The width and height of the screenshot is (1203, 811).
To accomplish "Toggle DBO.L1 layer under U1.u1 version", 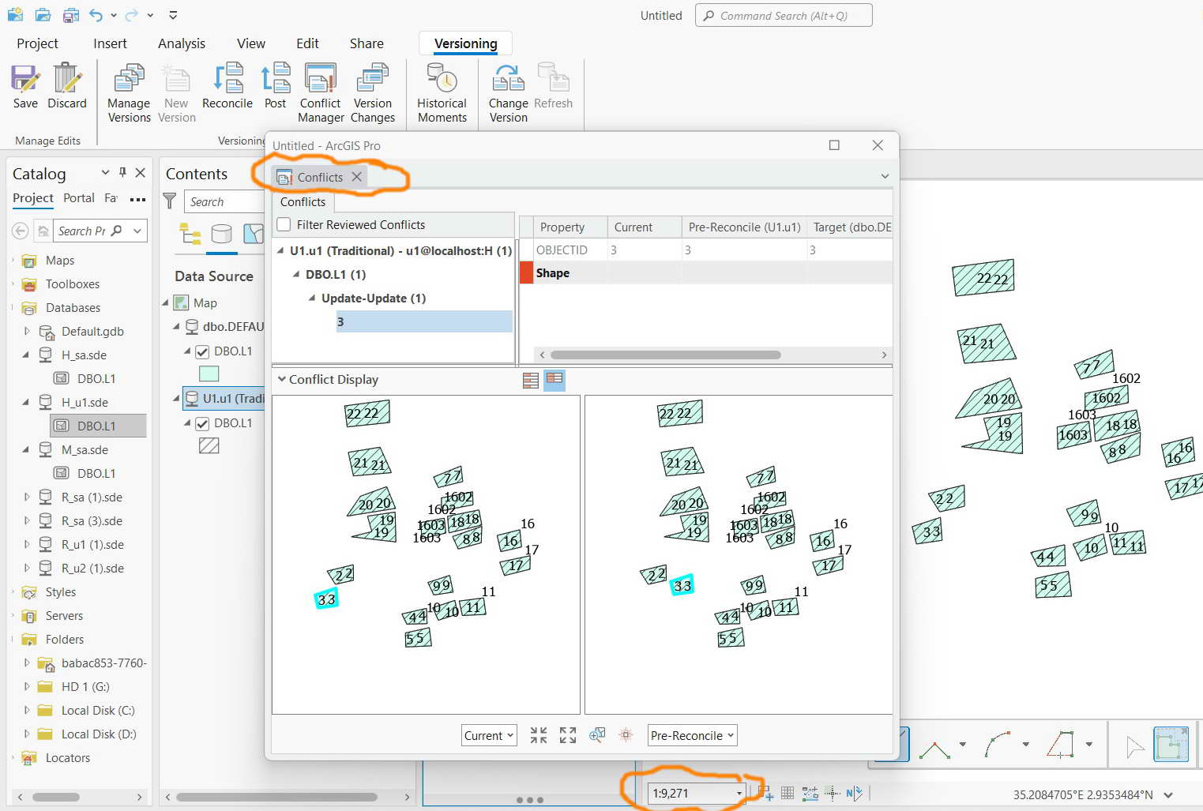I will (x=202, y=423).
